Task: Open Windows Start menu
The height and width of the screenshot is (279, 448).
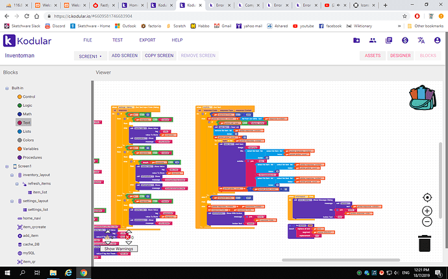Action: click(x=7, y=273)
